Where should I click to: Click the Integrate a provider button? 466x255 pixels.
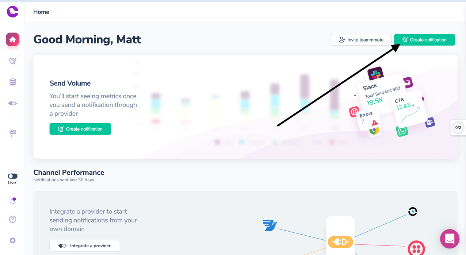pyautogui.click(x=85, y=246)
